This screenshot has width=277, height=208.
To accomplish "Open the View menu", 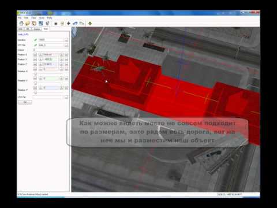I will click(x=33, y=18).
